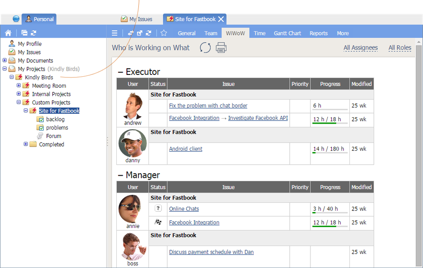Open the Team tab
423x268 pixels.
coord(211,33)
